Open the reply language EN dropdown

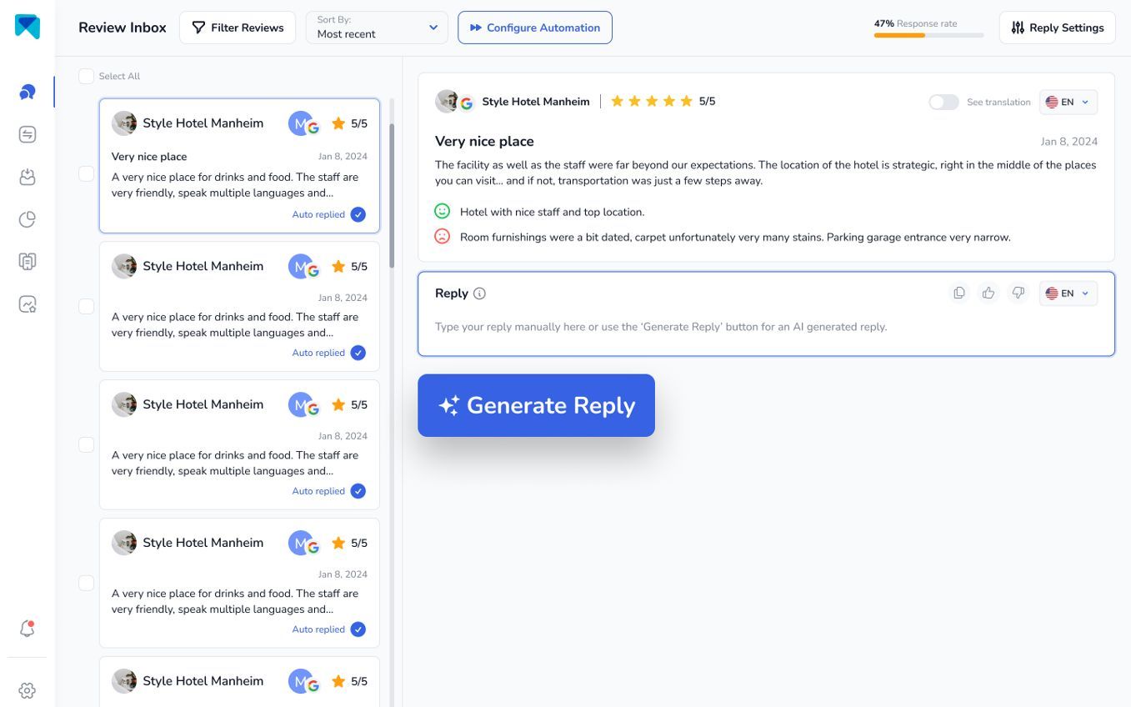[1068, 293]
